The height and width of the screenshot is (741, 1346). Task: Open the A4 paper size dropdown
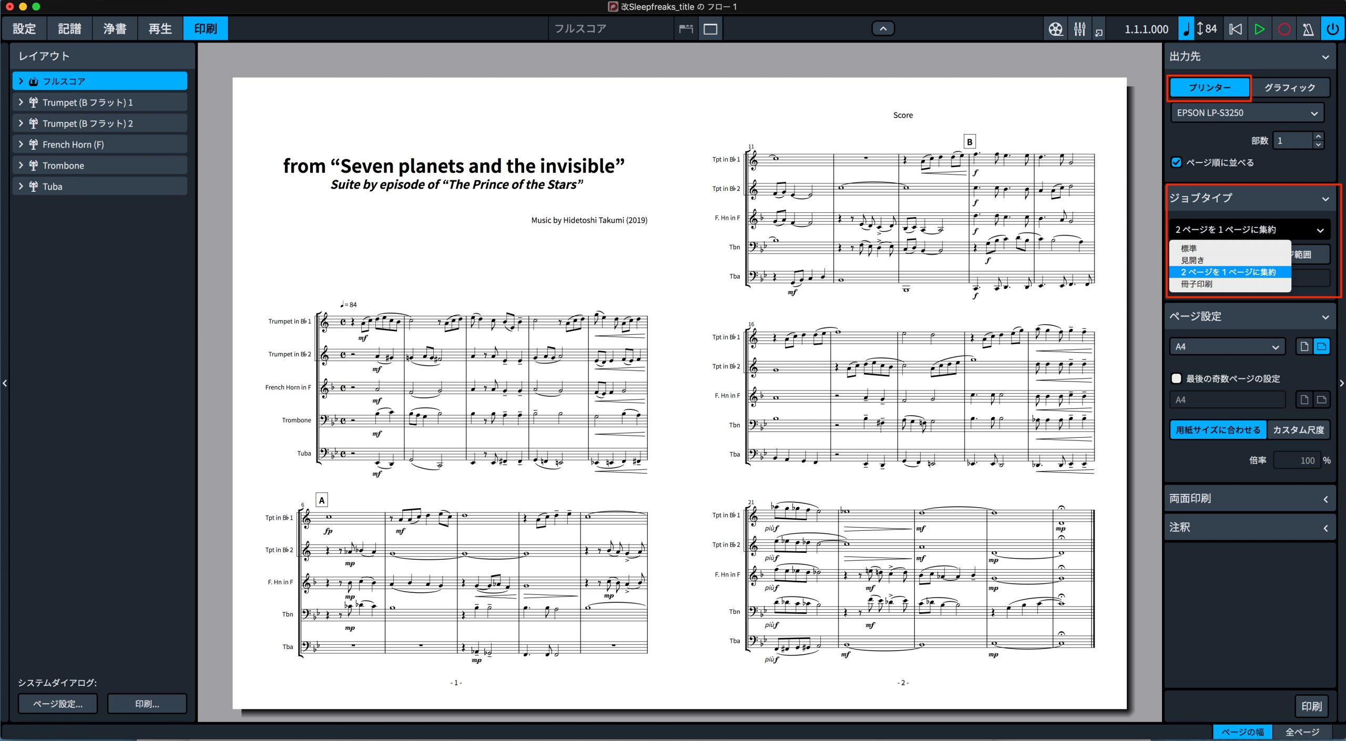[1227, 347]
